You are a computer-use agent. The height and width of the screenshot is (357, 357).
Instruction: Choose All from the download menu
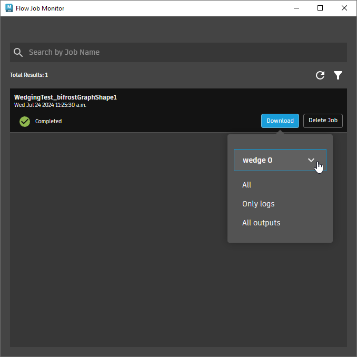246,185
